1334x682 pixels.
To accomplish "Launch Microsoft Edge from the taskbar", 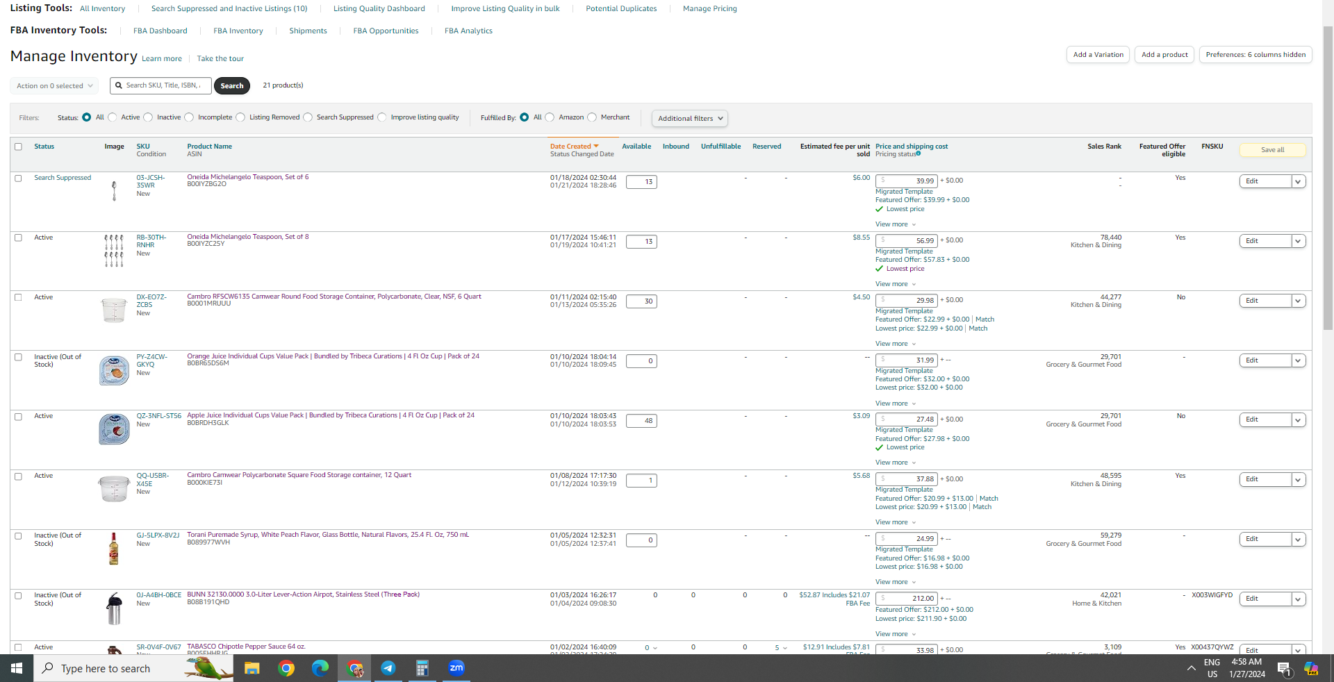I will 320,668.
